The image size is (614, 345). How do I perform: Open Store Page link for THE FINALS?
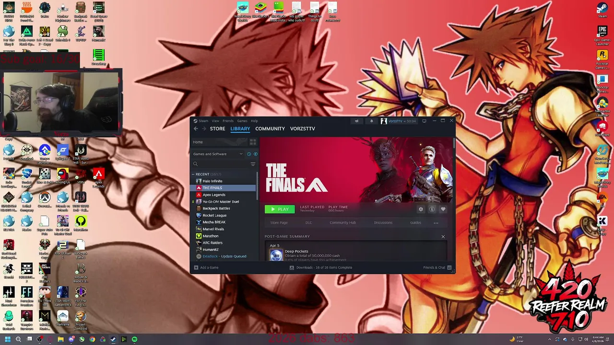279,222
